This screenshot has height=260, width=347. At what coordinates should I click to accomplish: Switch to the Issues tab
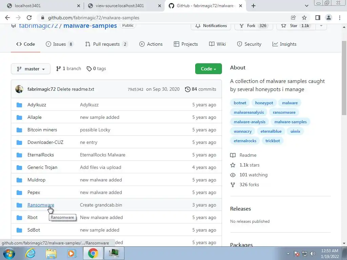pyautogui.click(x=59, y=44)
